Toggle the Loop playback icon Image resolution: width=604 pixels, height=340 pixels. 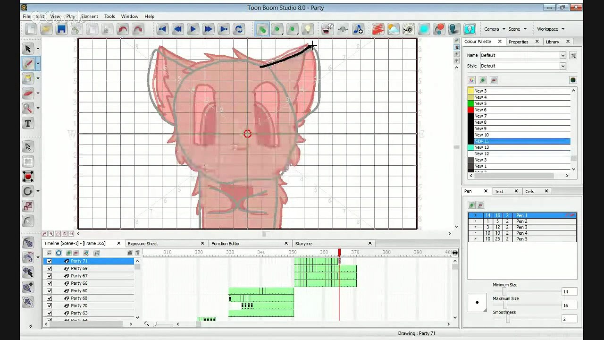(239, 29)
